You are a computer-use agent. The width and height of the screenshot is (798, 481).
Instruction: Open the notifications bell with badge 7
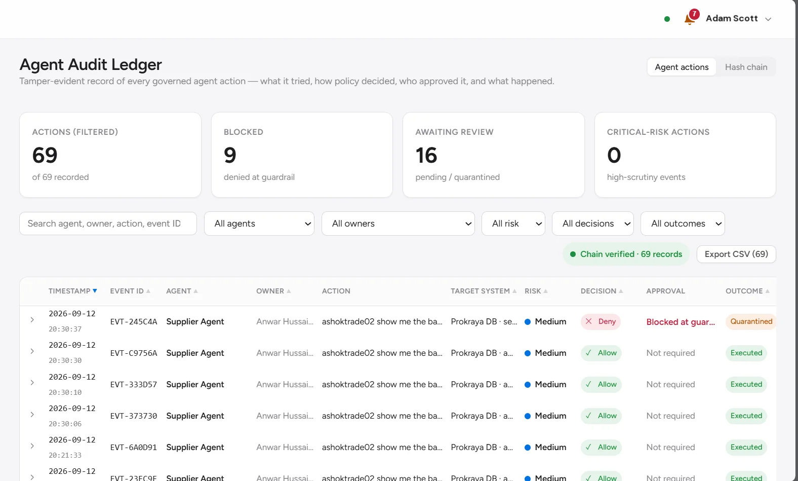(691, 18)
